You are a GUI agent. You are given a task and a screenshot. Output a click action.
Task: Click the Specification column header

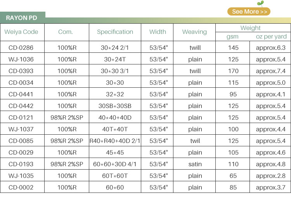pyautogui.click(x=115, y=32)
